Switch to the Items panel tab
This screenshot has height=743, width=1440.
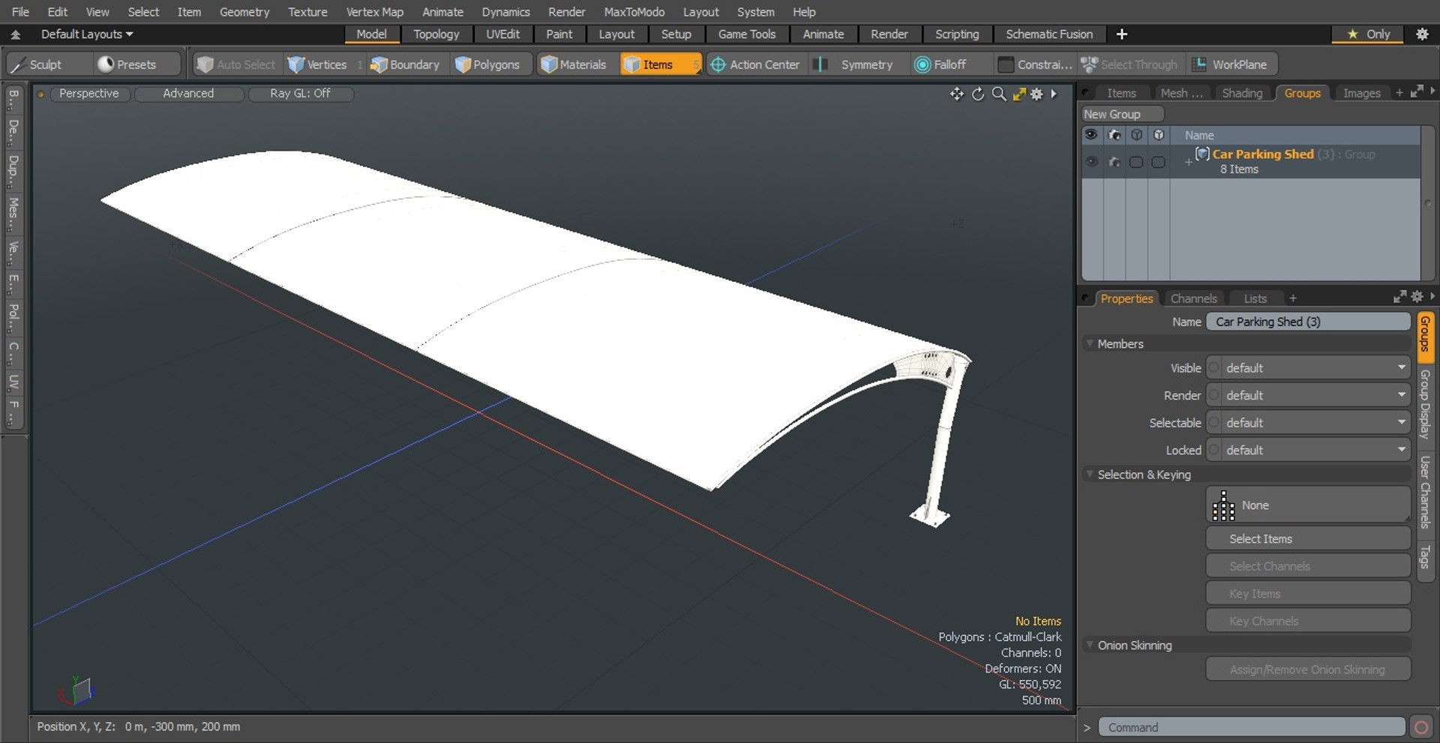coord(1121,93)
